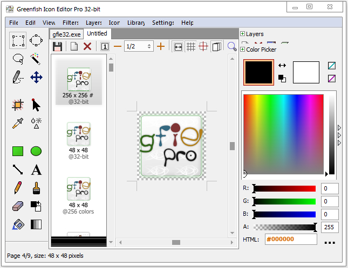Switch to the gfie32.exe tab

(x=66, y=34)
